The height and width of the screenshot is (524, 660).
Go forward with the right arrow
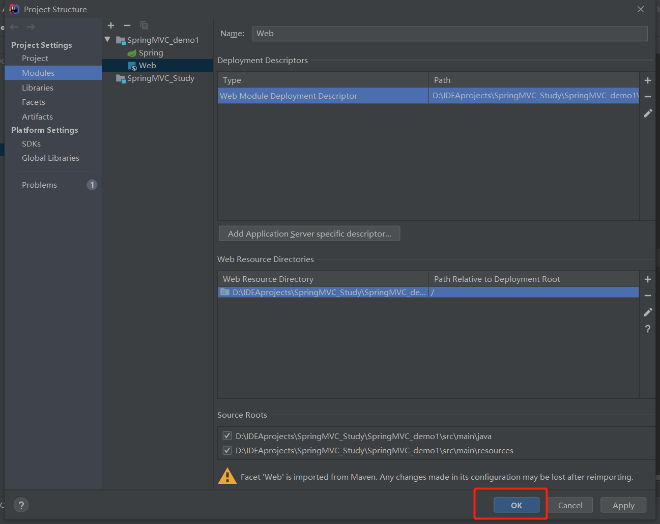coord(31,27)
